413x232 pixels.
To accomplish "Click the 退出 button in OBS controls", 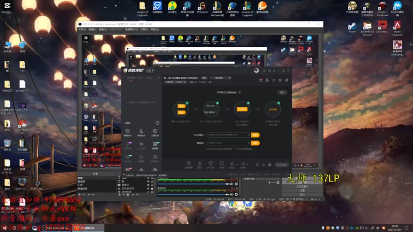I will click(302, 194).
